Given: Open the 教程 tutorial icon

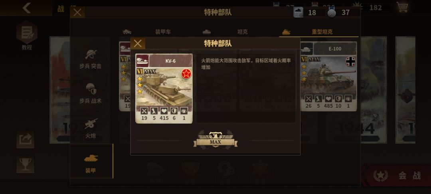Looking at the screenshot, I should pos(27,36).
